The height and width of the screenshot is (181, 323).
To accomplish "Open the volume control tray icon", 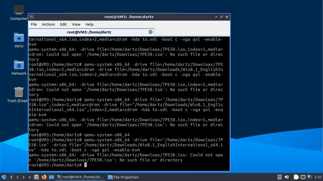I will click(287, 177).
